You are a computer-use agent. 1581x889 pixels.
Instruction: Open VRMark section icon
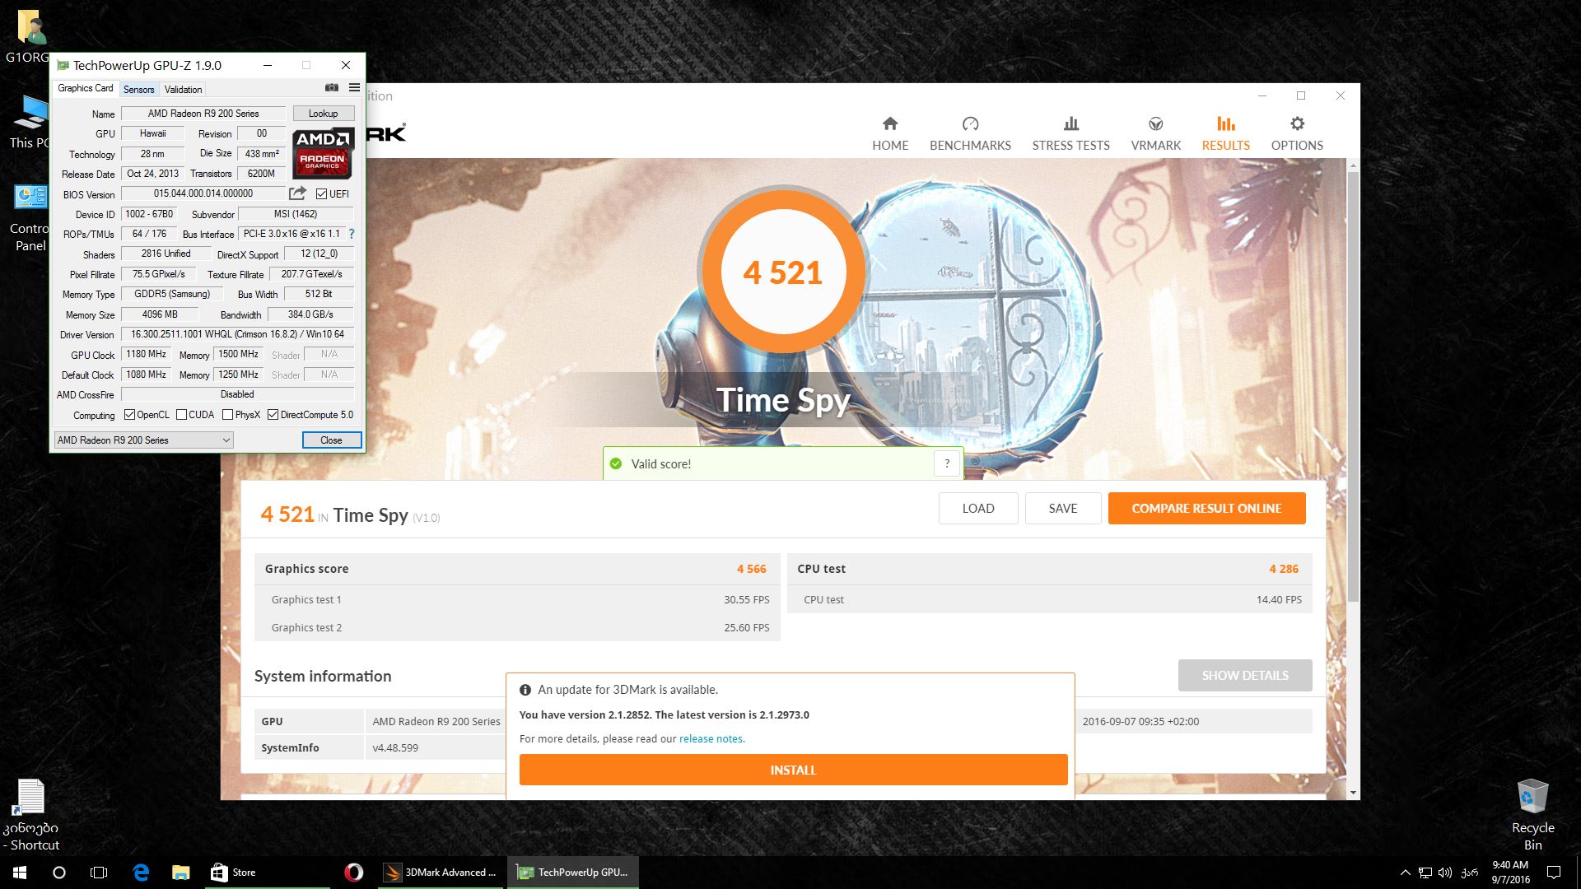[x=1155, y=124]
